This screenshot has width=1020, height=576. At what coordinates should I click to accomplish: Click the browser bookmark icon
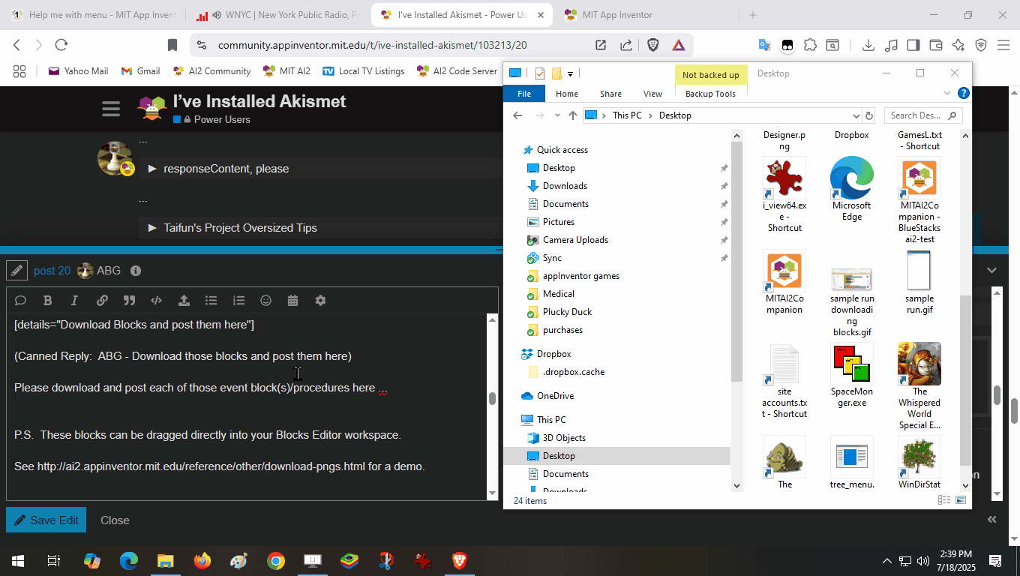pos(172,45)
